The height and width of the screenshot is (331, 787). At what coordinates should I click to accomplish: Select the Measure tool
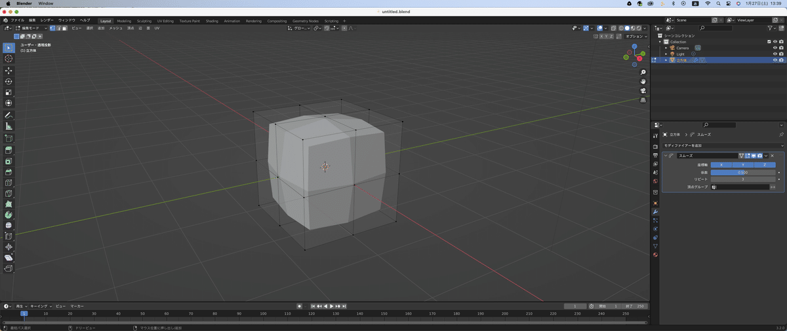9,126
